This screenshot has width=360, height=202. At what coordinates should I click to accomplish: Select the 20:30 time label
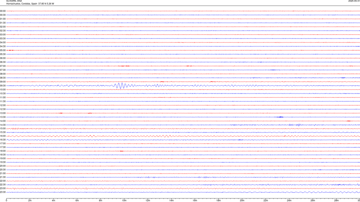coord(3,170)
